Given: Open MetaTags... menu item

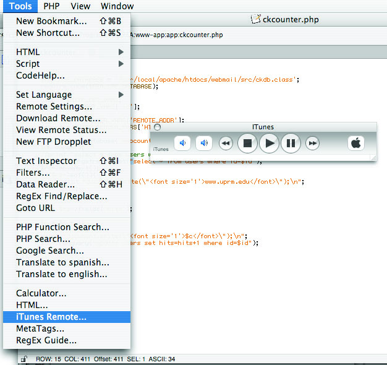Looking at the screenshot, I should (67, 328).
